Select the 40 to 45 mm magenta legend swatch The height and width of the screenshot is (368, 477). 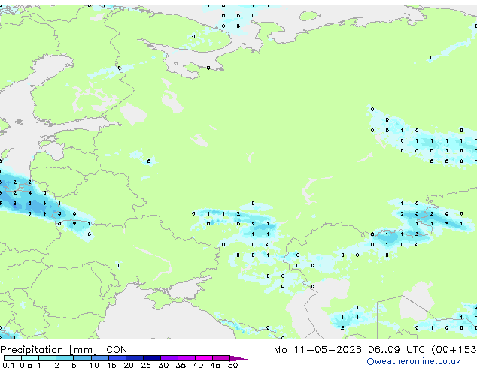(x=204, y=358)
